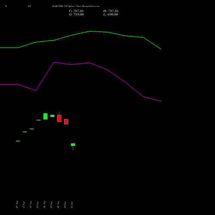Select the flat green candle for 28 Aug

pyautogui.click(x=18, y=141)
